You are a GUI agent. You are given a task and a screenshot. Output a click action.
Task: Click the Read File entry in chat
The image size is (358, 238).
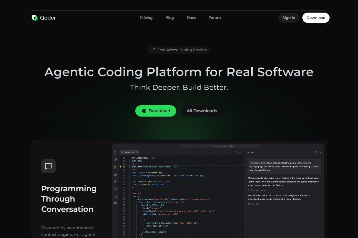[x=253, y=204]
